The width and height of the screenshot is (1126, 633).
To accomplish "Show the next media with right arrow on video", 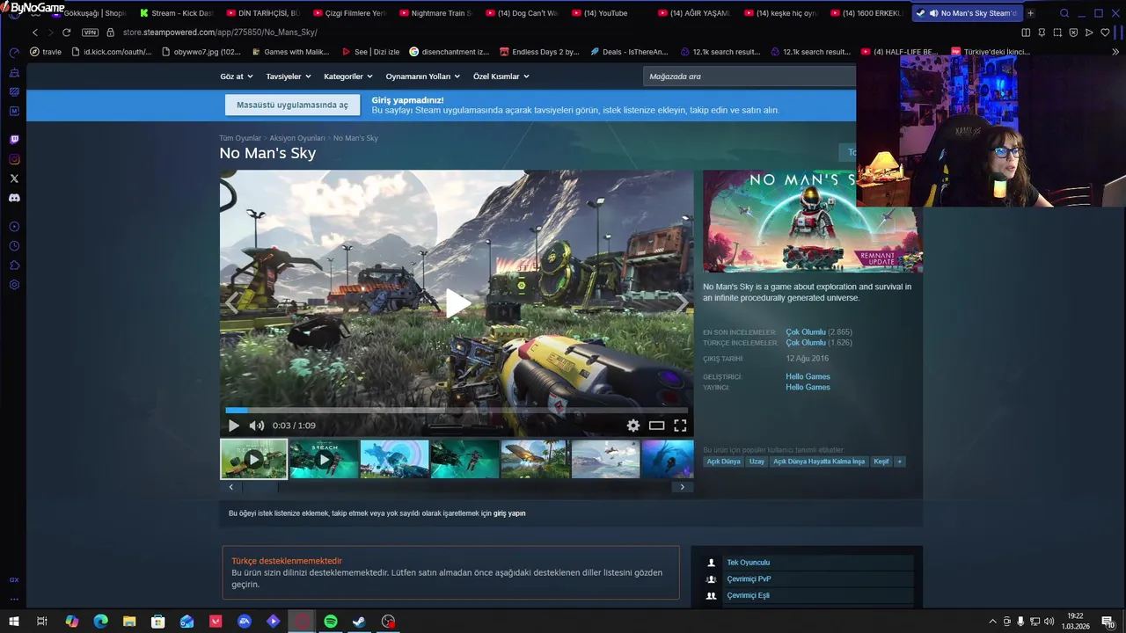I will tap(682, 303).
